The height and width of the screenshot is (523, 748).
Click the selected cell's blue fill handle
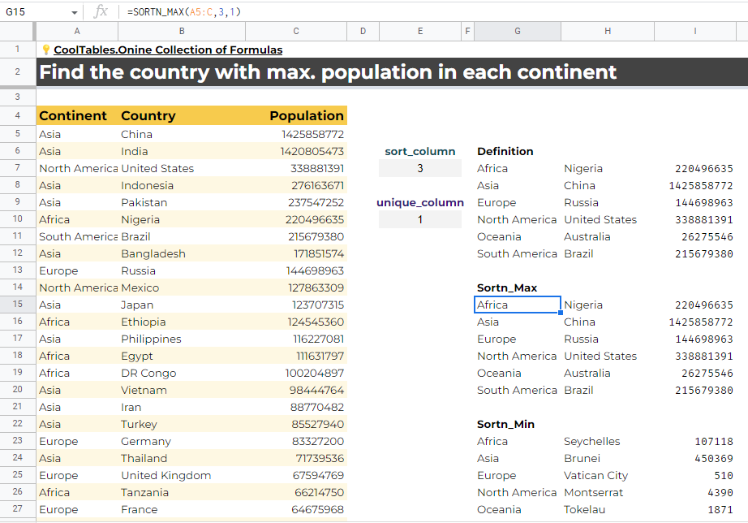click(x=561, y=313)
